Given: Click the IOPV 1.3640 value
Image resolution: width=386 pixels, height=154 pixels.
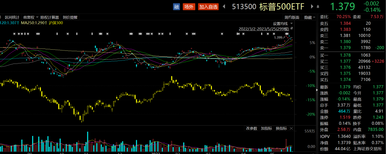Looking at the screenshot, I should 344,137.
